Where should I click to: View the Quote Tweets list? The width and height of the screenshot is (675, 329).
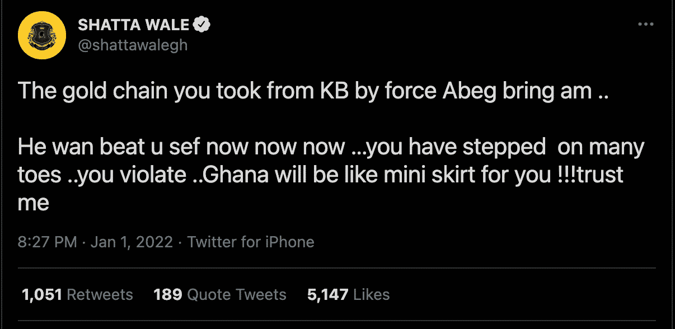click(220, 294)
